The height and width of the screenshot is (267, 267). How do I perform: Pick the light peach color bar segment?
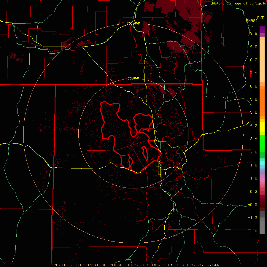click(x=262, y=61)
